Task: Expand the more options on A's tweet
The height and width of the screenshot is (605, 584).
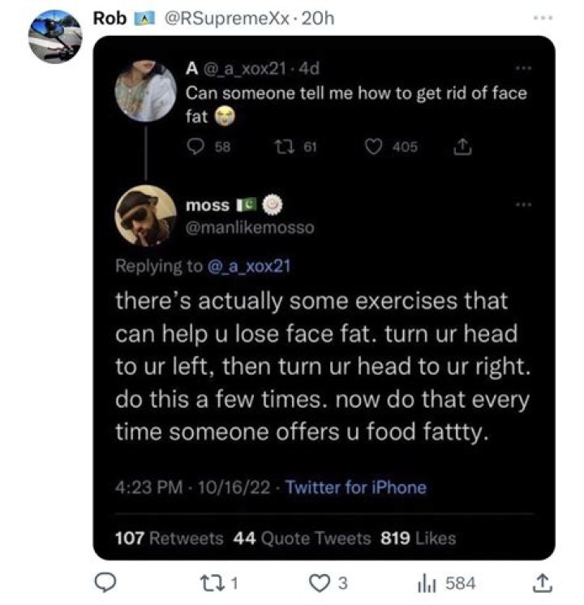Action: pos(526,67)
